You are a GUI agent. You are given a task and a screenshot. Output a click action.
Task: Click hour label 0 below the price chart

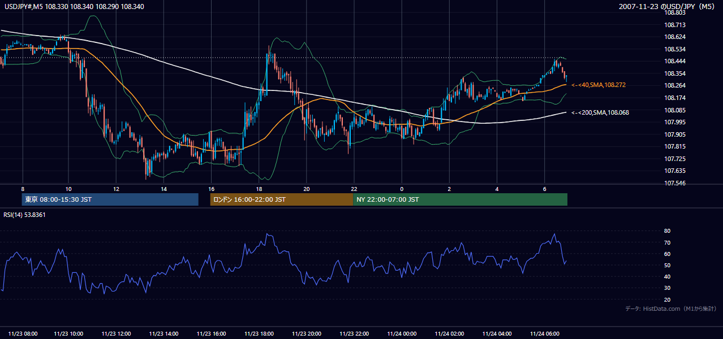coord(402,189)
